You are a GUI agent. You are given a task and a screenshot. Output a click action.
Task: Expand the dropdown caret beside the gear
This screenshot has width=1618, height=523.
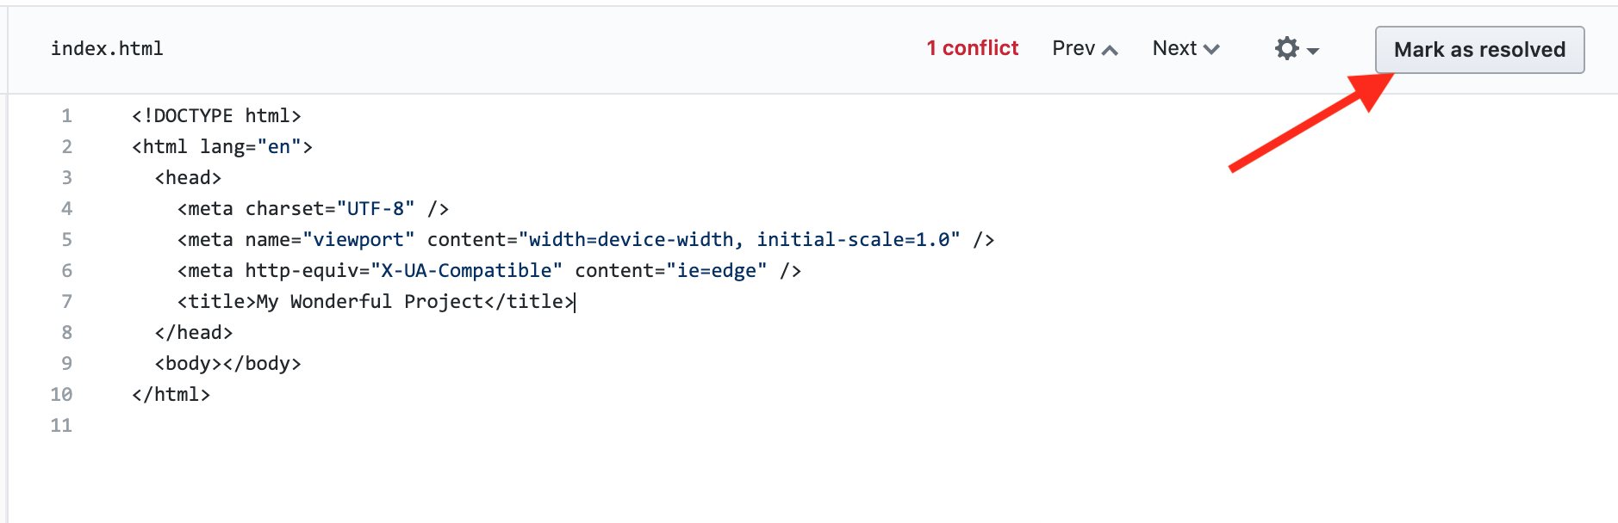1313,51
